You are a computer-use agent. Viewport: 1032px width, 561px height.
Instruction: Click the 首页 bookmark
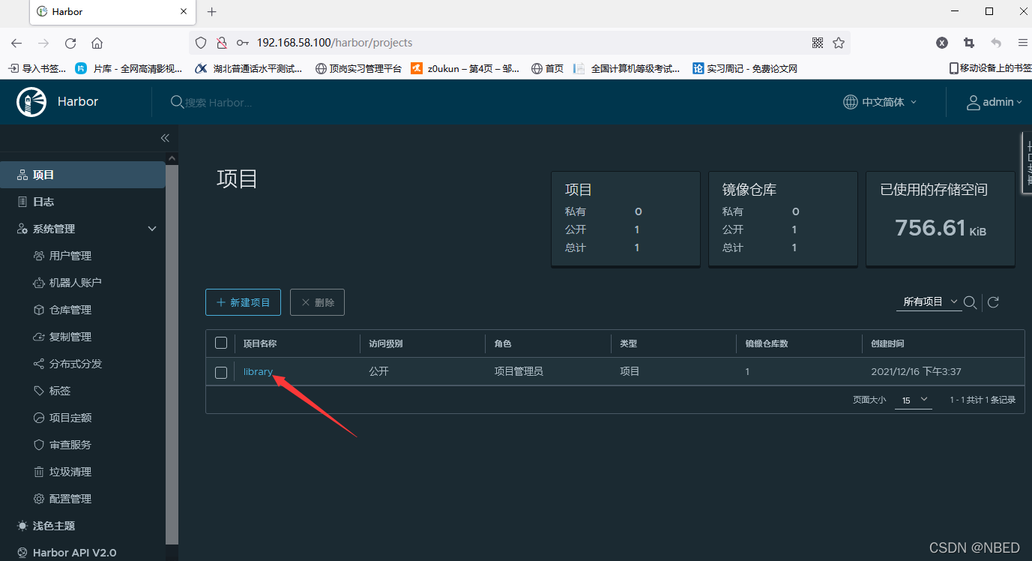(x=547, y=68)
